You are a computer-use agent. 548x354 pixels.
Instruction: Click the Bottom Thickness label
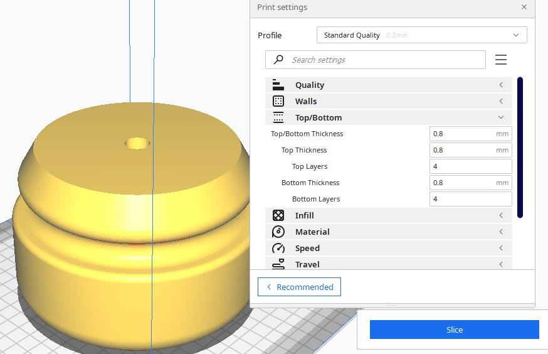tap(310, 183)
